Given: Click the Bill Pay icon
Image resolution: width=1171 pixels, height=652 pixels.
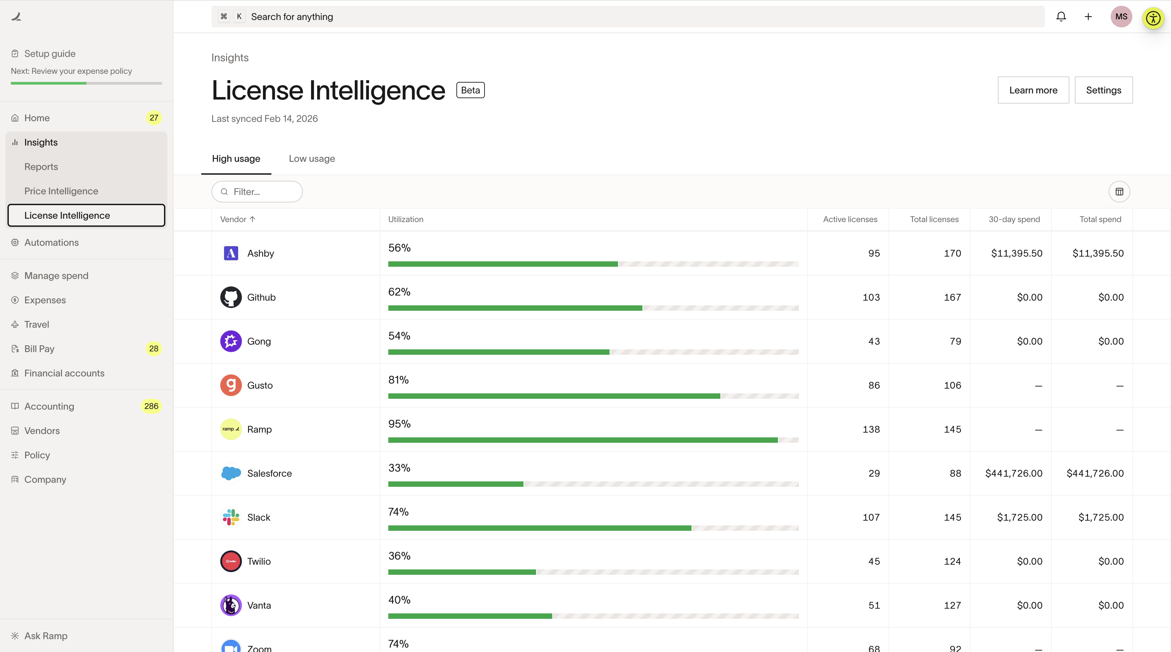Looking at the screenshot, I should pyautogui.click(x=15, y=349).
